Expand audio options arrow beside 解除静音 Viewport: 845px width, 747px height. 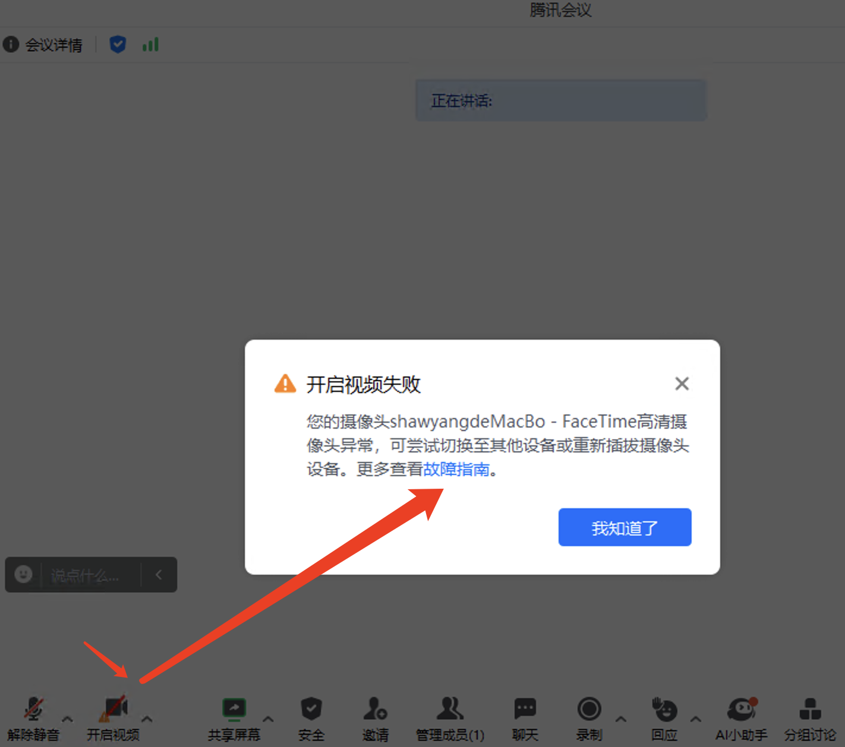pos(68,719)
